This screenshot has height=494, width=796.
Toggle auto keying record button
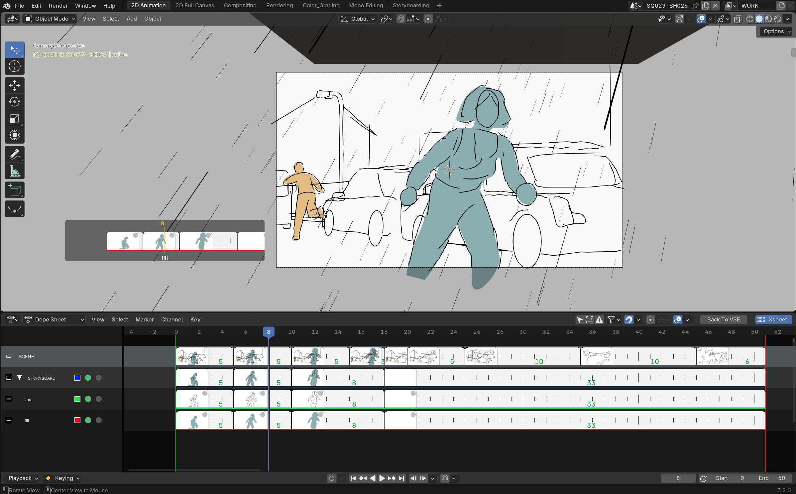pos(331,478)
